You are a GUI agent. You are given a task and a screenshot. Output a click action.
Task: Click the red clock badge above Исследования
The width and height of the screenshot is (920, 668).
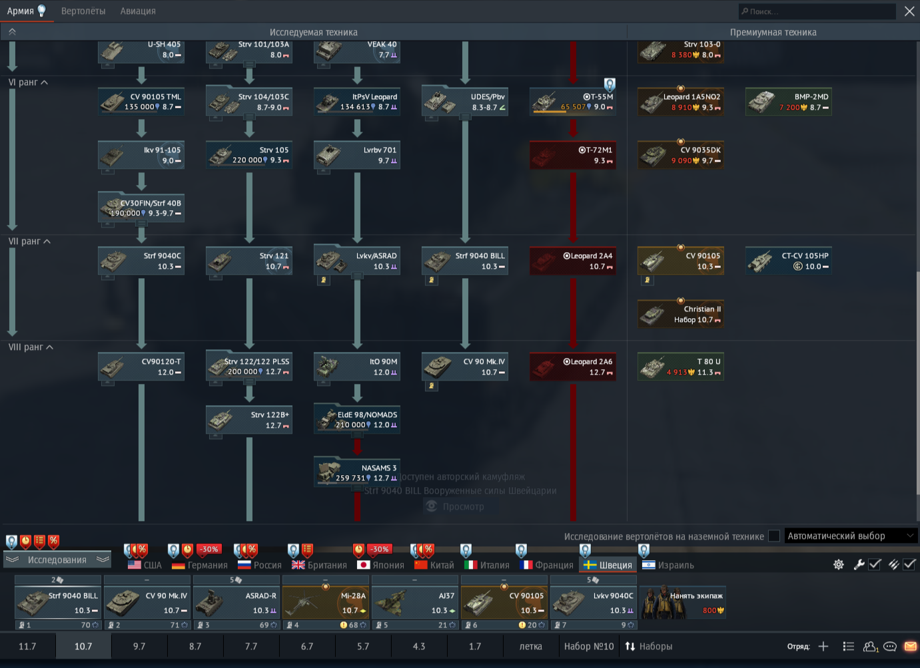25,542
